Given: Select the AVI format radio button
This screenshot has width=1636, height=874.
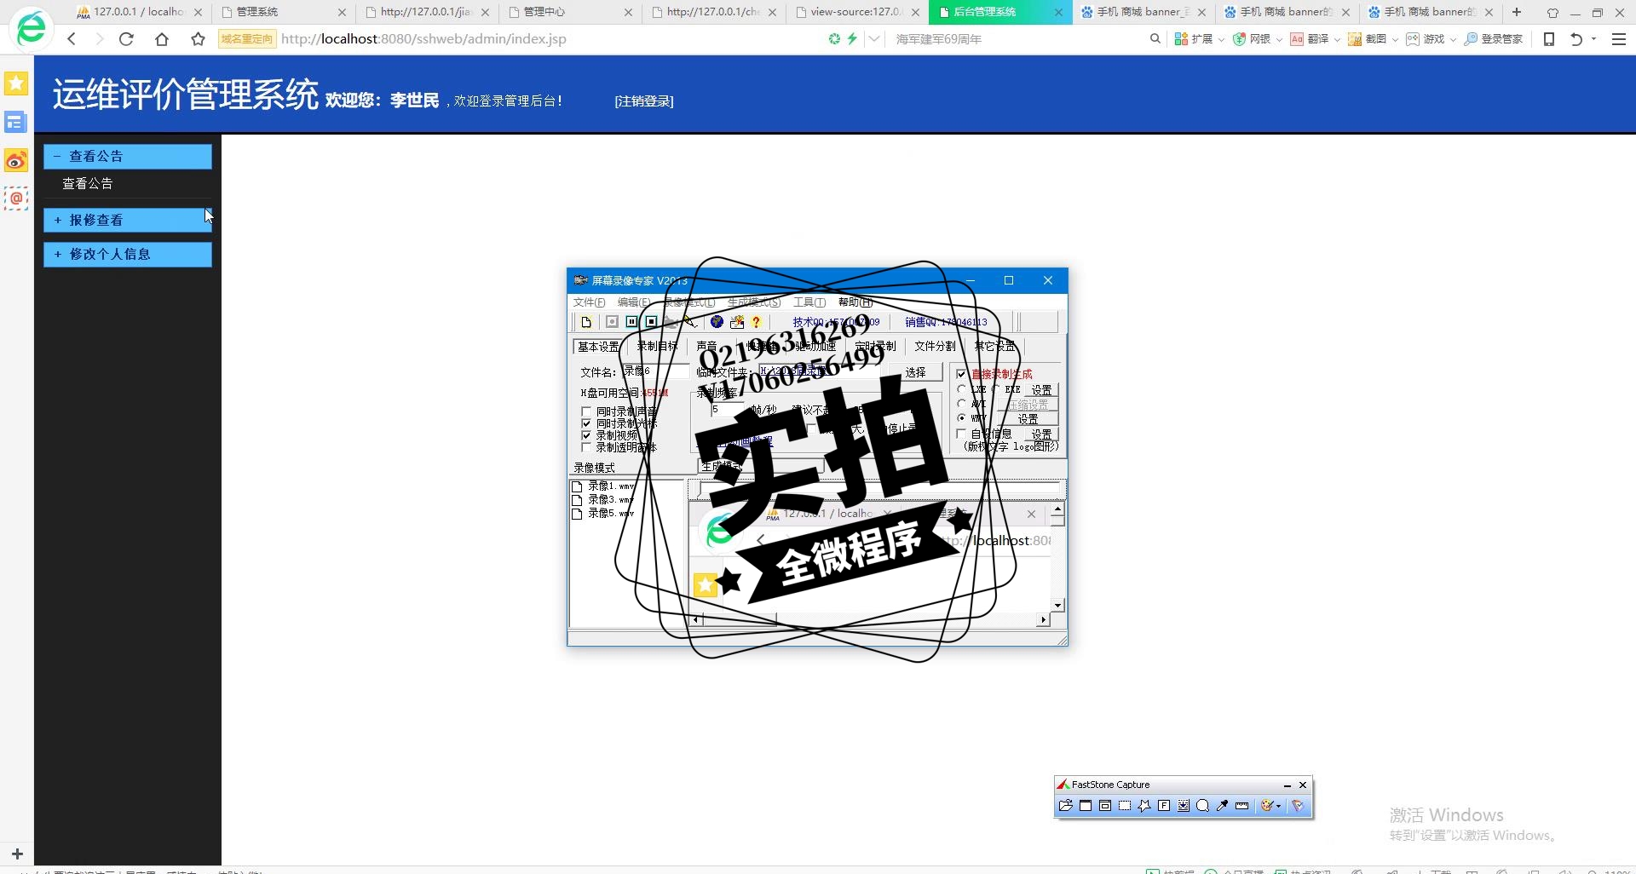Looking at the screenshot, I should 962,404.
